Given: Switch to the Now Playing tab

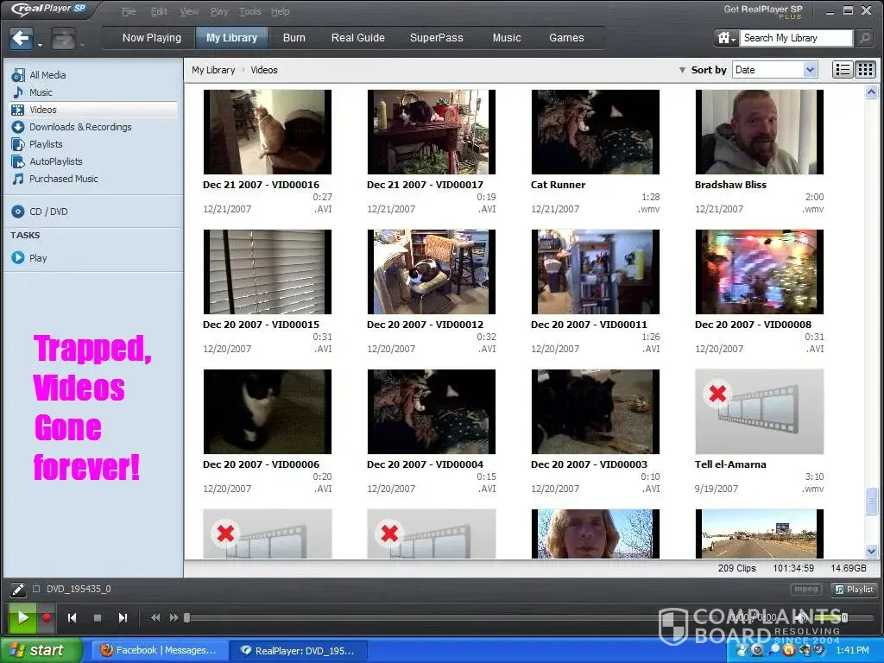Looking at the screenshot, I should (x=151, y=38).
